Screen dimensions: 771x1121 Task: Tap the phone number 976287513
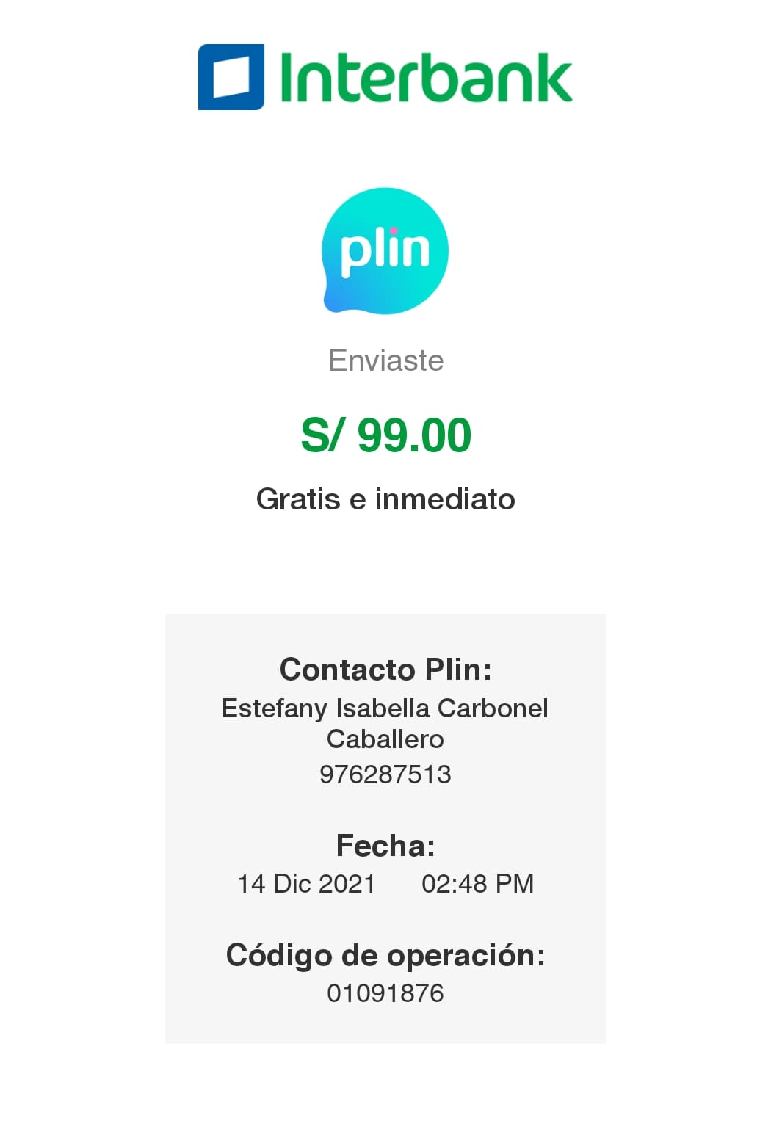tap(385, 774)
